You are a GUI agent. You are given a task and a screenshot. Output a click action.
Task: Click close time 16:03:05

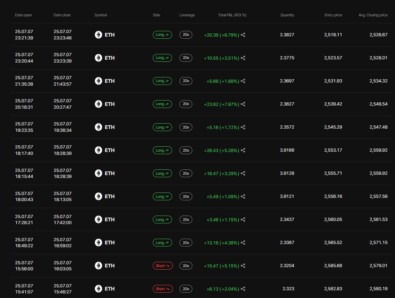(x=62, y=269)
